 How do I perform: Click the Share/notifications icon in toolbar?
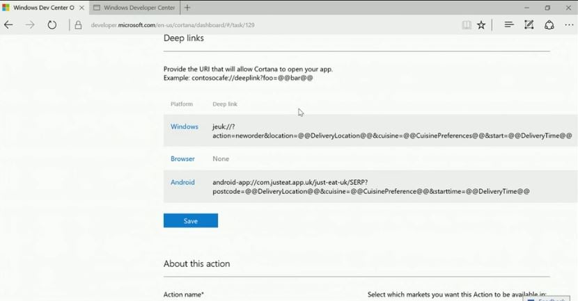tap(549, 25)
